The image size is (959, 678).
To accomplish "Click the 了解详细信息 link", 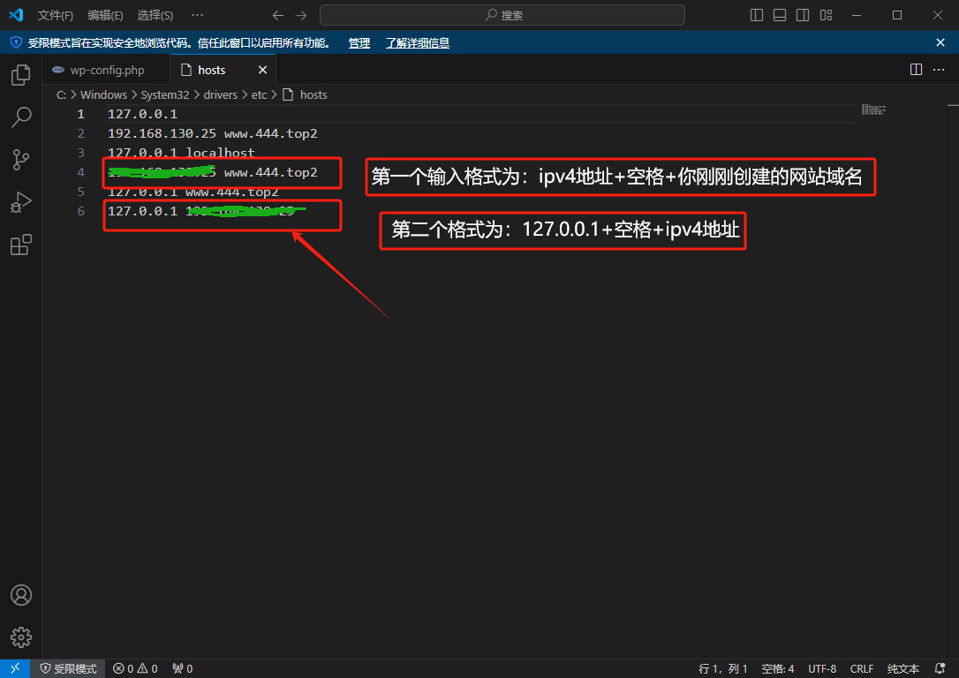I will pos(418,42).
